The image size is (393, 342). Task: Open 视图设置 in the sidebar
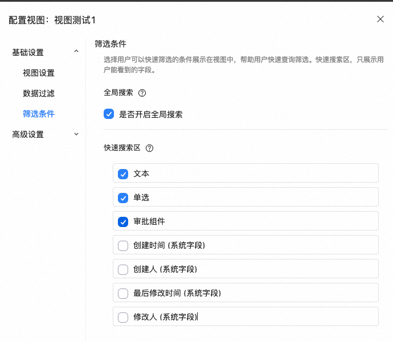pyautogui.click(x=39, y=73)
